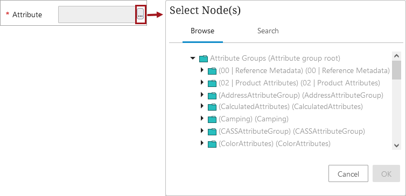Click the Product Attributes folder icon

tap(212, 83)
